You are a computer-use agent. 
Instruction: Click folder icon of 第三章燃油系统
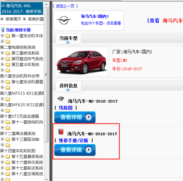click(8, 53)
